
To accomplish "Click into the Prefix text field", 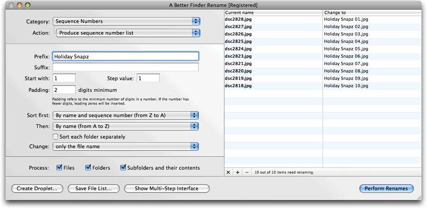I will pyautogui.click(x=125, y=57).
